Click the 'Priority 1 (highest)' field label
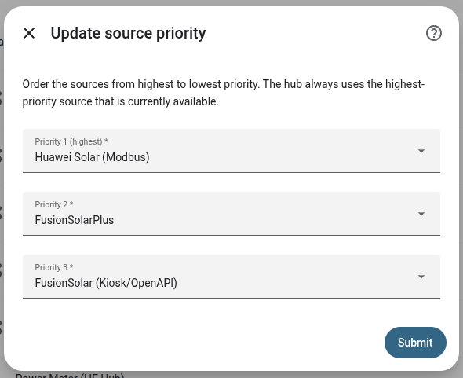 [x=71, y=141]
